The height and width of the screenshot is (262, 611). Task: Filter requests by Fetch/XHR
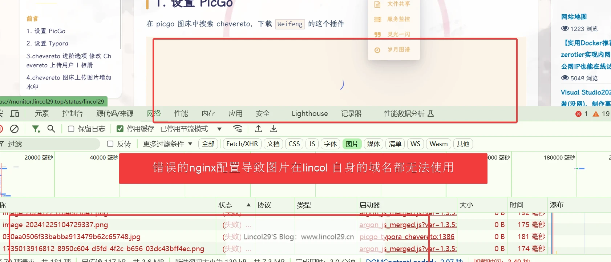click(x=242, y=144)
